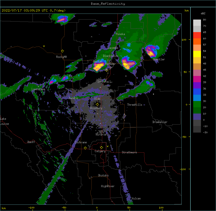Click the ThreeHills town label
The width and height of the screenshot is (216, 211).
pos(135,105)
